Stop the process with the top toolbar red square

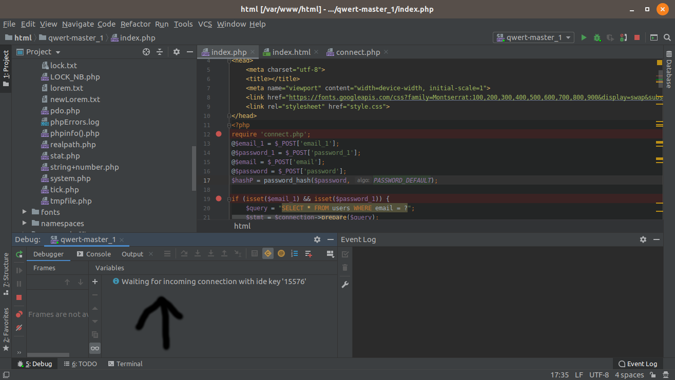(637, 37)
